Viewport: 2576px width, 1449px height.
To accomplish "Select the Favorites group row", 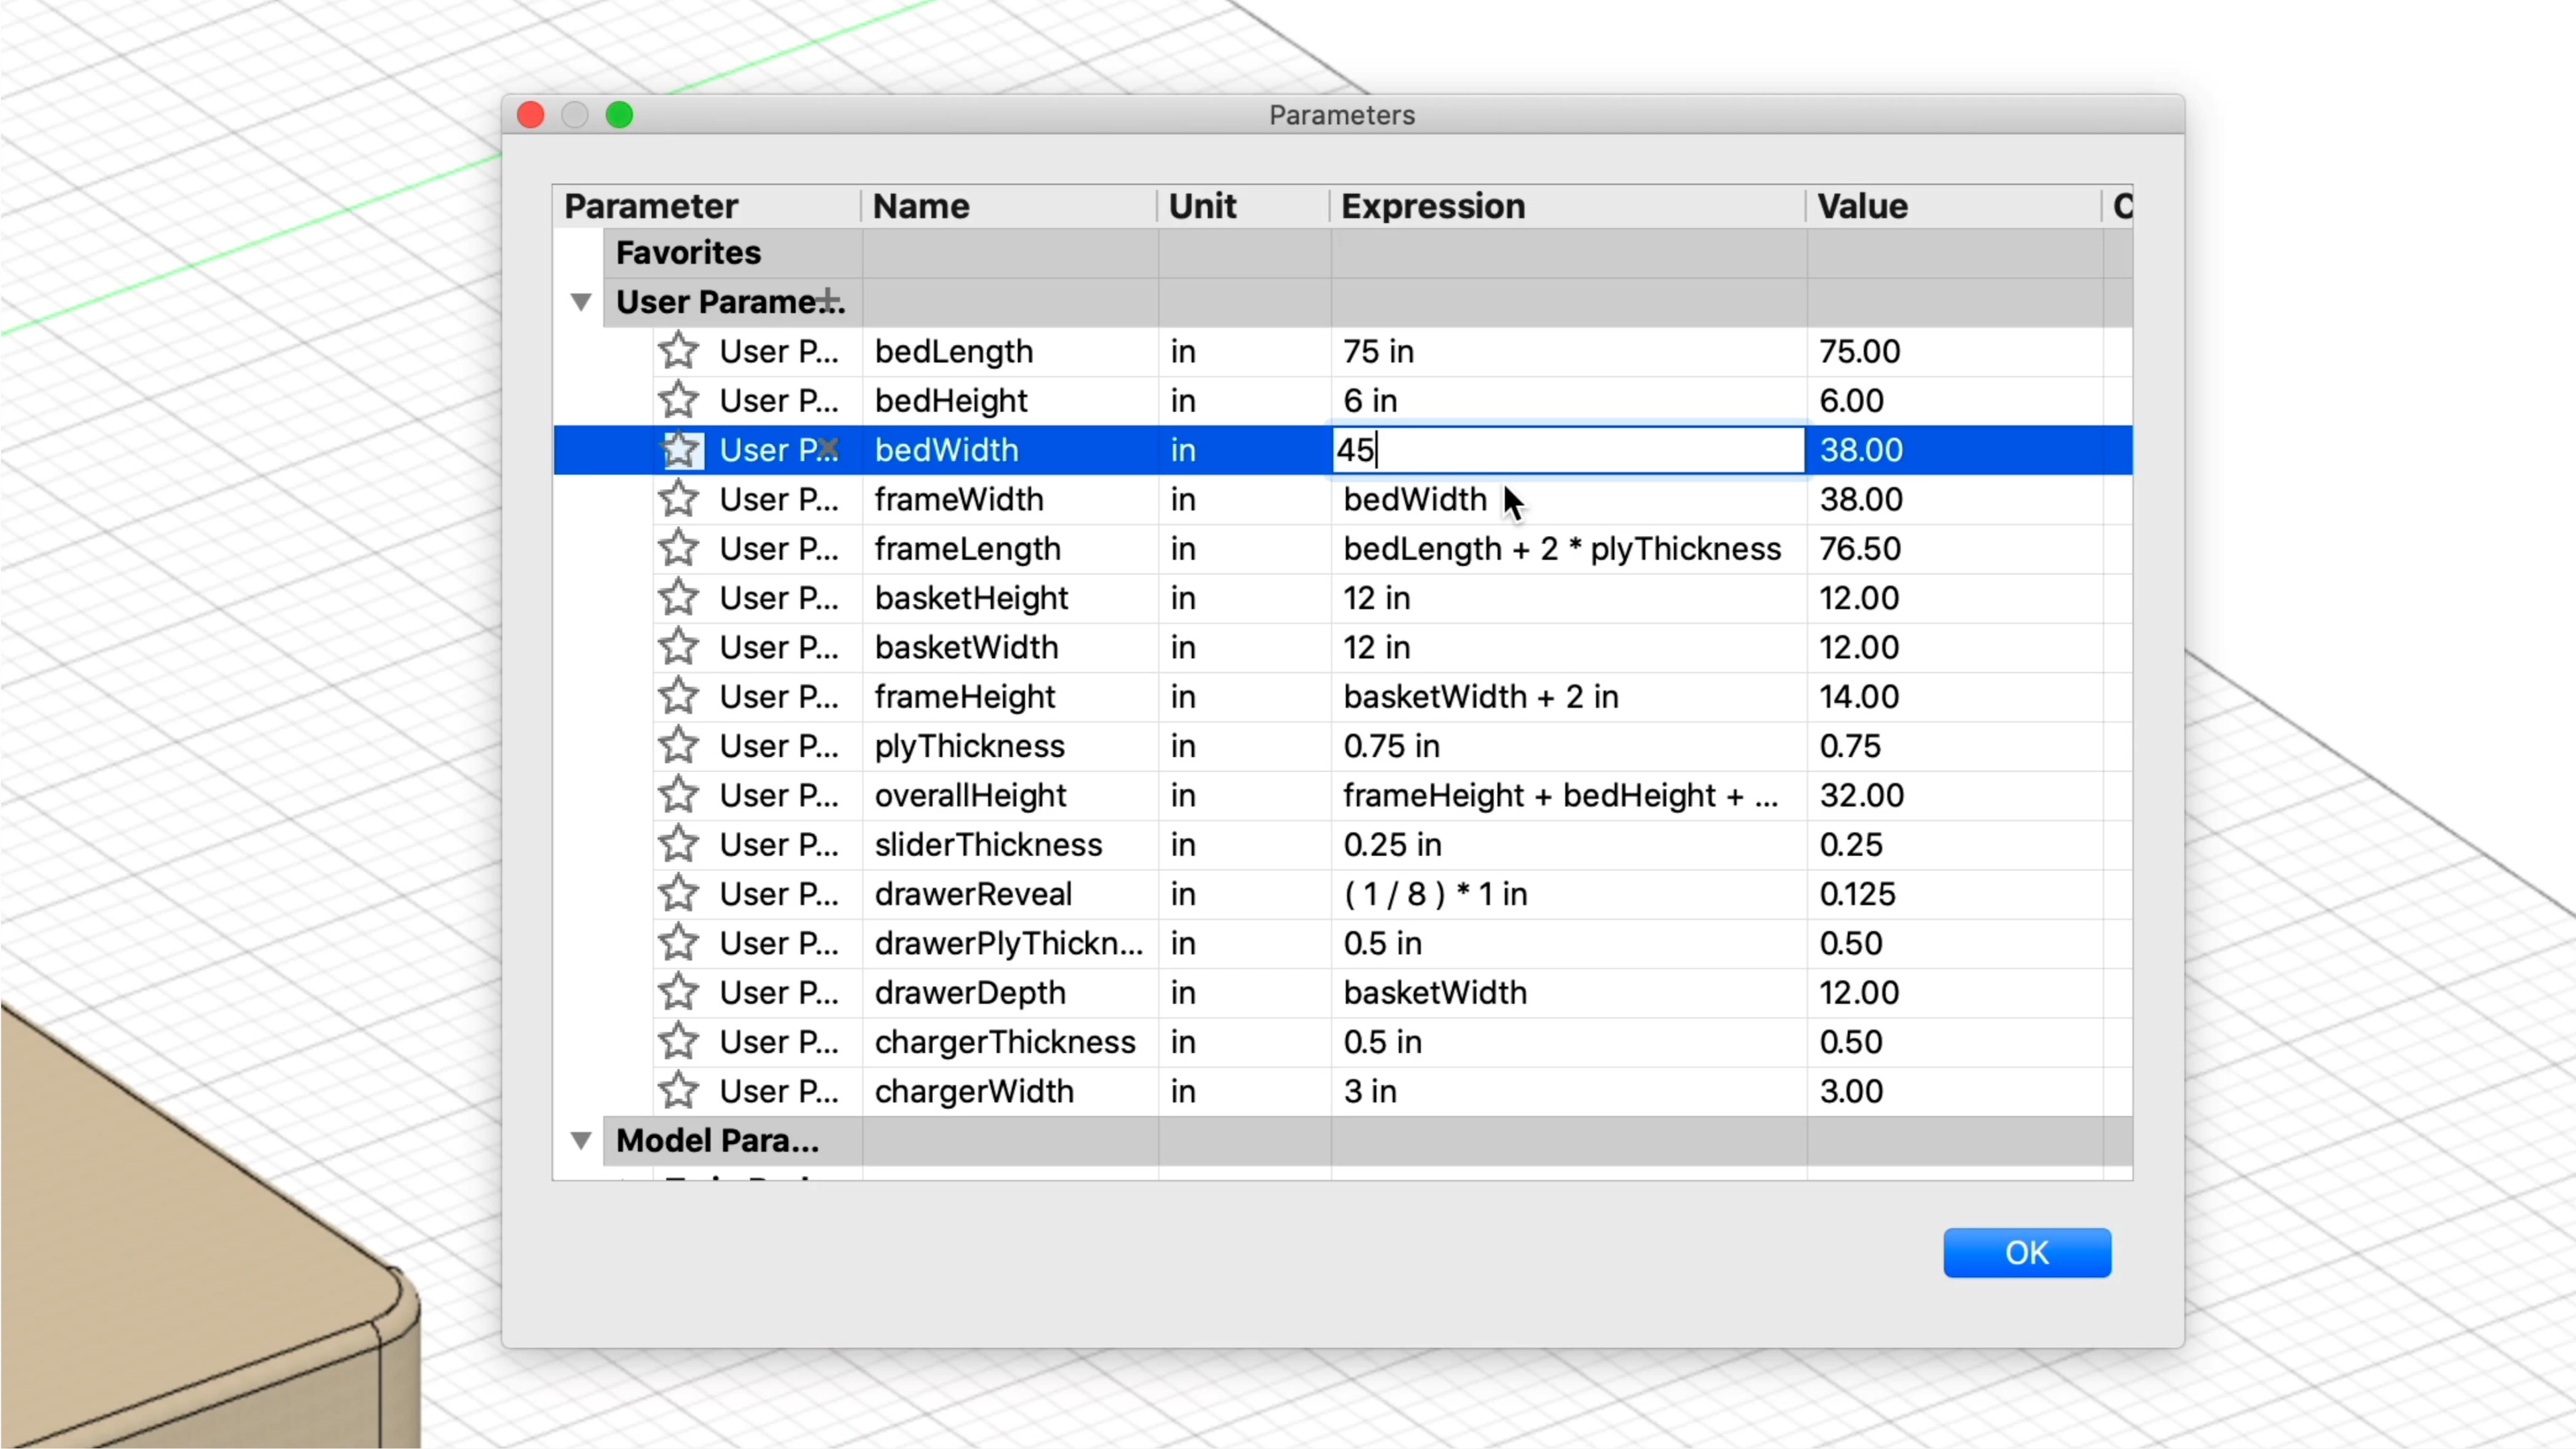I will [x=688, y=253].
